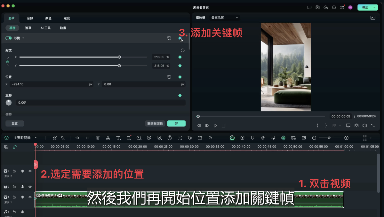Click the undo arrow in timeline toolbar
The height and width of the screenshot is (217, 384).
[x=77, y=138]
